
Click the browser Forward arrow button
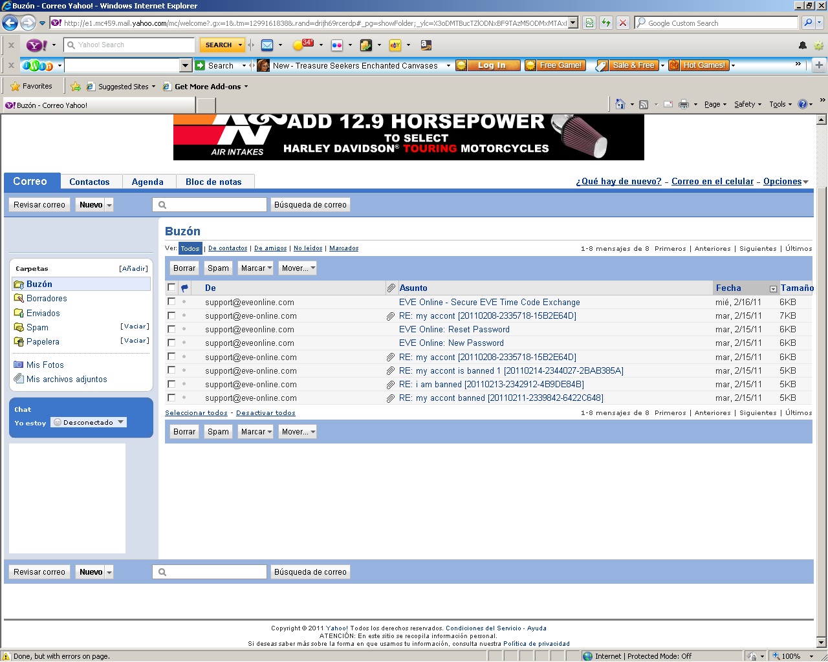tap(28, 23)
